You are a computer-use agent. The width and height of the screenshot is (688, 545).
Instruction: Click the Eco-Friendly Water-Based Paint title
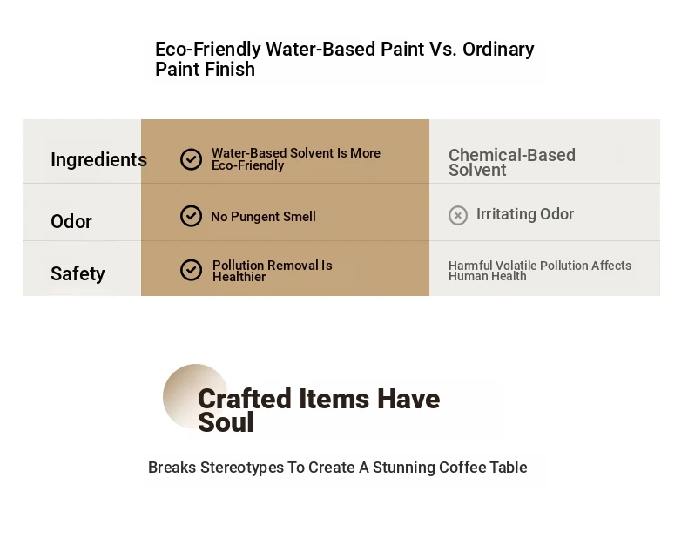click(x=345, y=59)
